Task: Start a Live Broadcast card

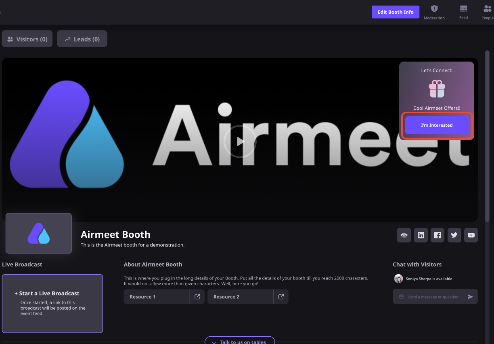Action: point(52,304)
